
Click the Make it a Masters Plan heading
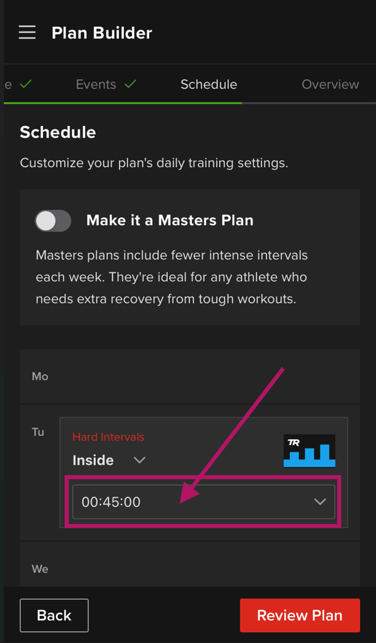170,220
